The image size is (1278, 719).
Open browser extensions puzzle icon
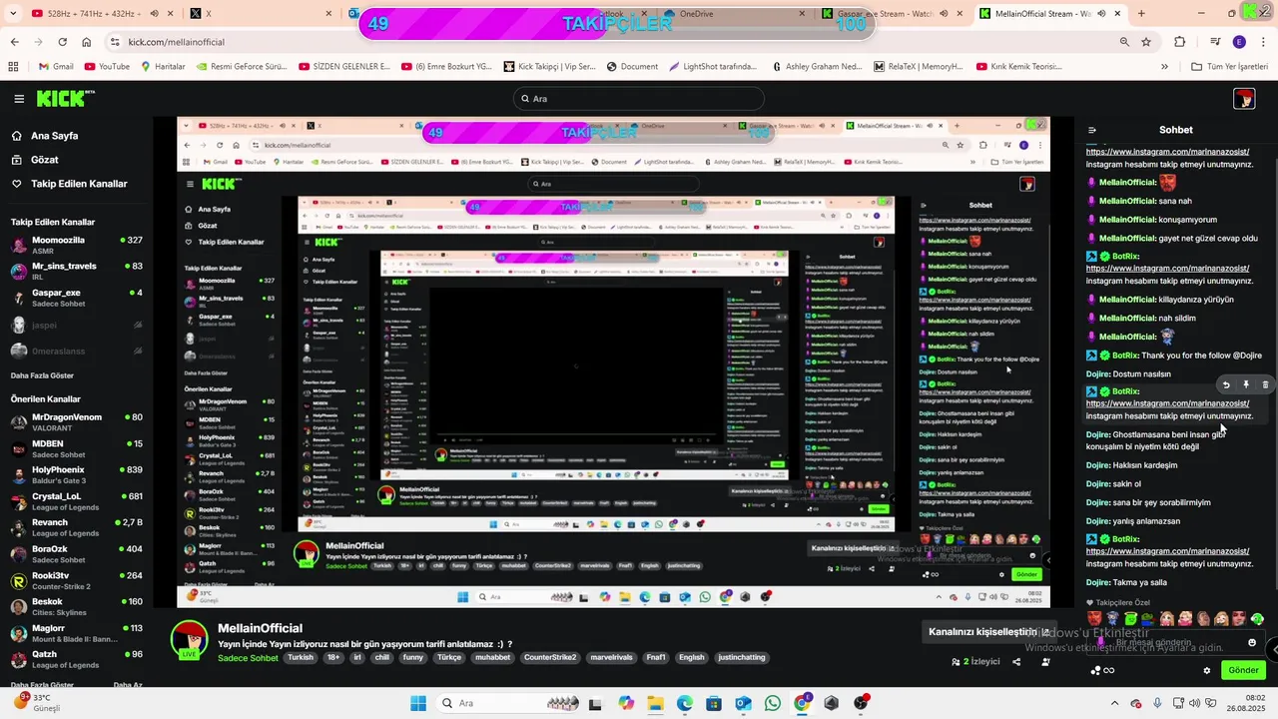tap(1180, 42)
